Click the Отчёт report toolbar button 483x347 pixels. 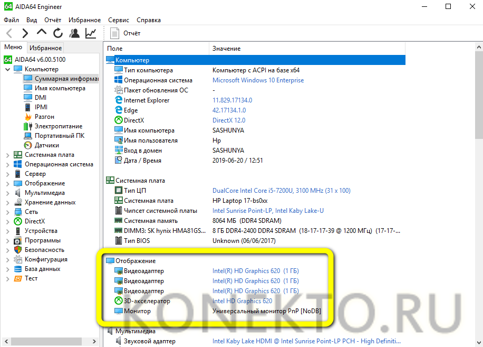pos(125,33)
